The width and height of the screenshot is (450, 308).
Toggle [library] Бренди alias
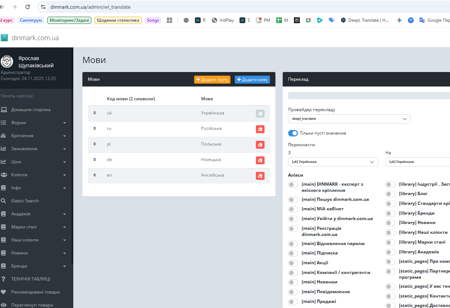[390, 214]
